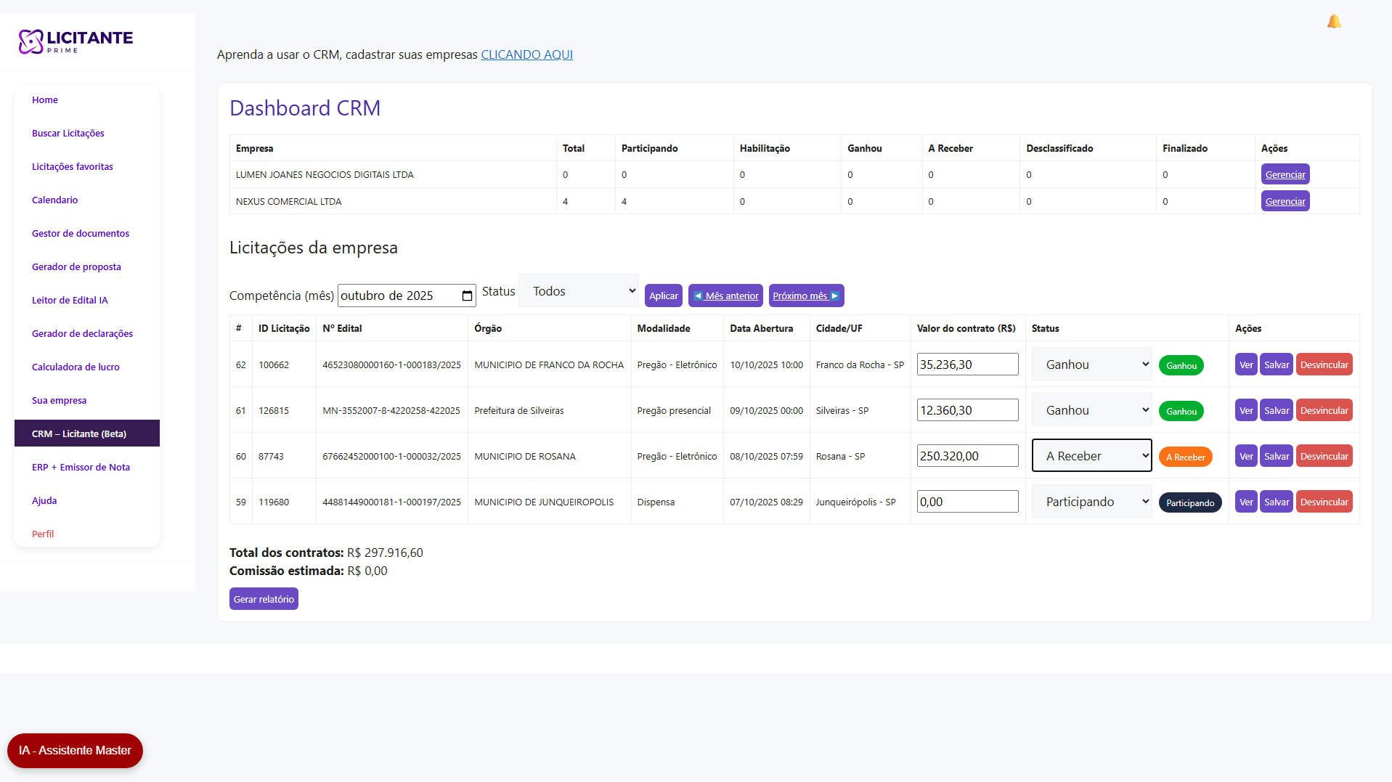This screenshot has width=1392, height=782.
Task: Launch the IA - Assistente Master chat
Action: coord(75,751)
